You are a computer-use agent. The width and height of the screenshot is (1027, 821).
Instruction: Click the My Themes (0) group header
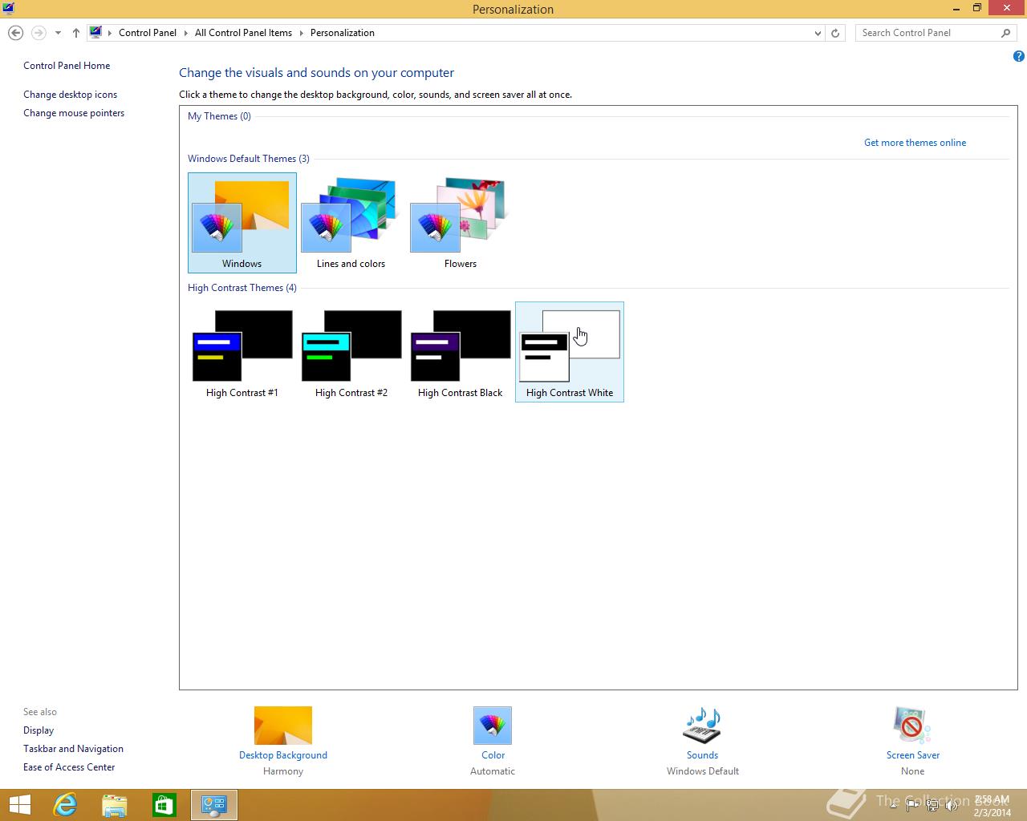[219, 116]
